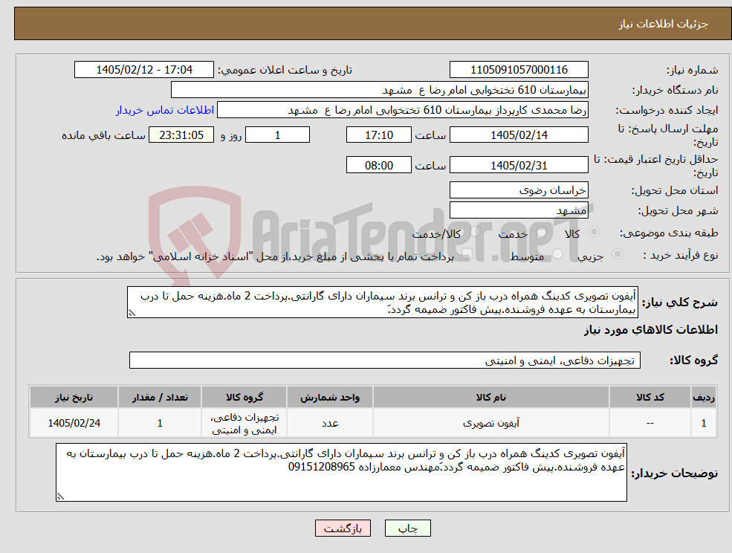
Task: Select the کالا/خدمت radio button
Action: point(475,232)
